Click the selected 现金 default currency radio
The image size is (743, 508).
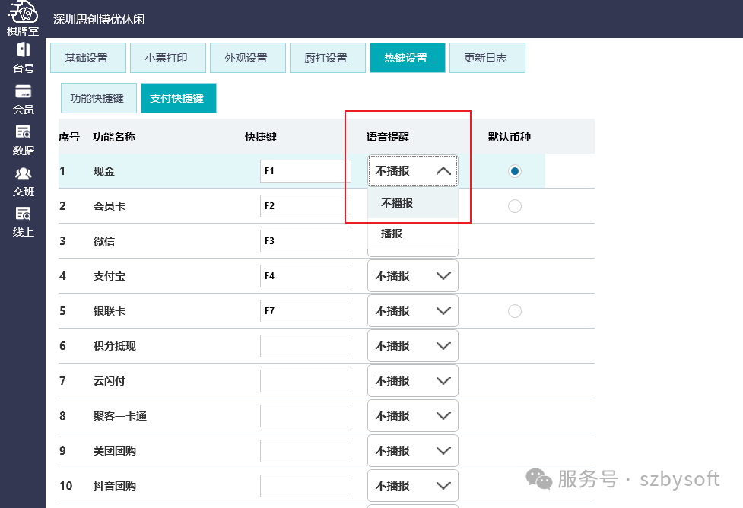point(514,171)
